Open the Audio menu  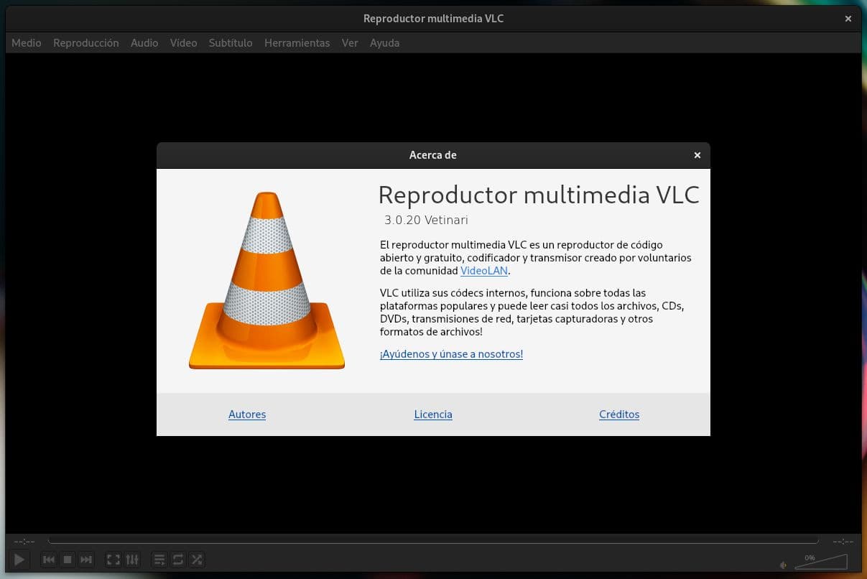click(144, 43)
